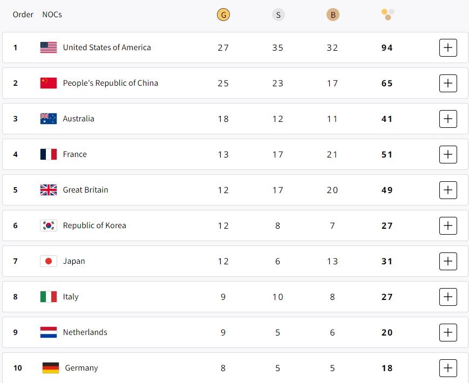Click the gold medal column icon
The width and height of the screenshot is (469, 383).
pyautogui.click(x=223, y=15)
